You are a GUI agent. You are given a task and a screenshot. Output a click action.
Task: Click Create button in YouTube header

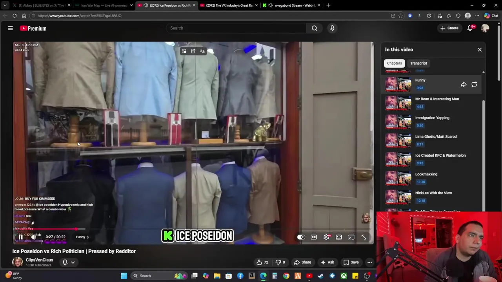pyautogui.click(x=449, y=28)
